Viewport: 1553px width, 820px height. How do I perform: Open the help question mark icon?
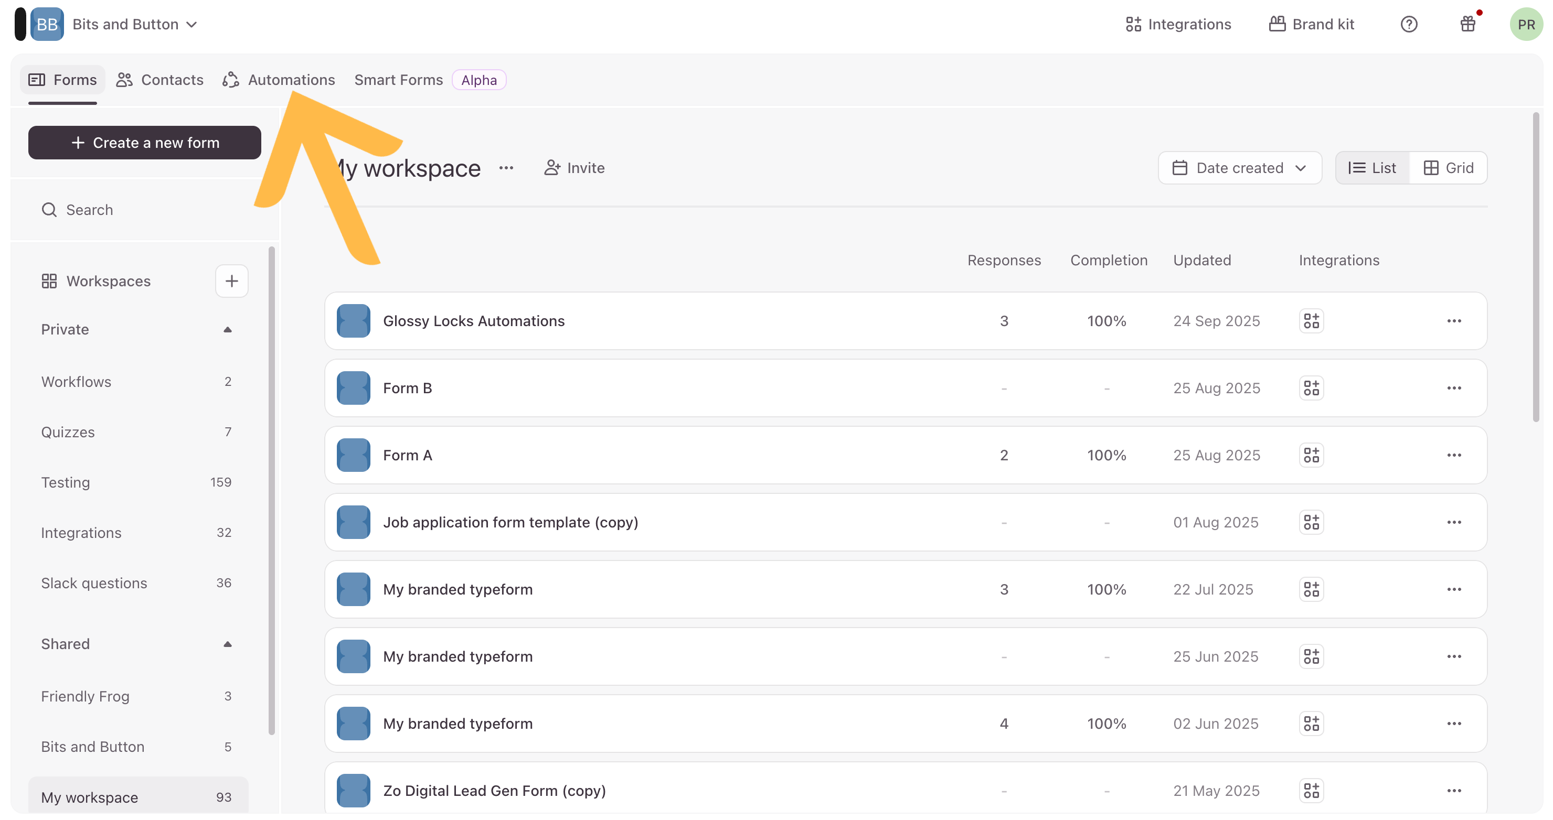1408,24
